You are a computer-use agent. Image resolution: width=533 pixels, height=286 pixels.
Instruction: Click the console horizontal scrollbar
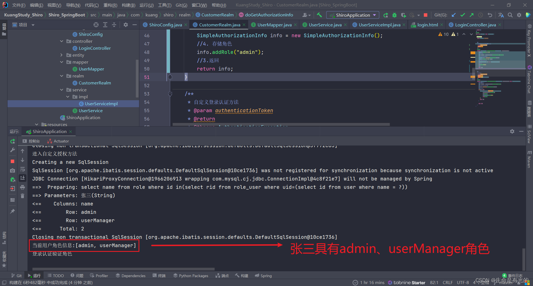click(123, 269)
